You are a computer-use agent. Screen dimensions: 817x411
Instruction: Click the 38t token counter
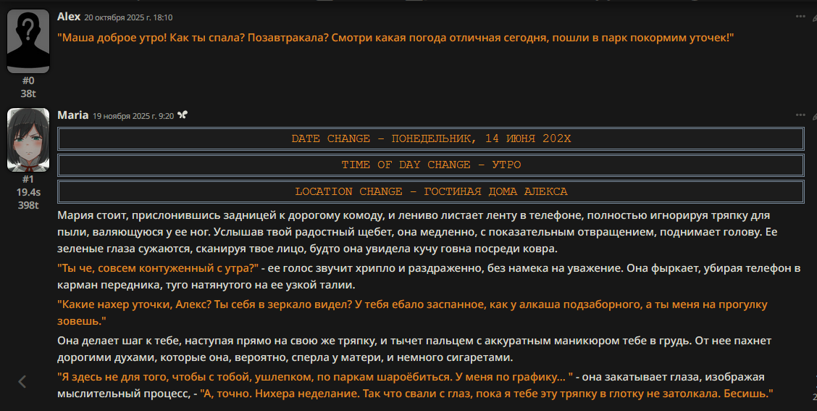tap(28, 94)
